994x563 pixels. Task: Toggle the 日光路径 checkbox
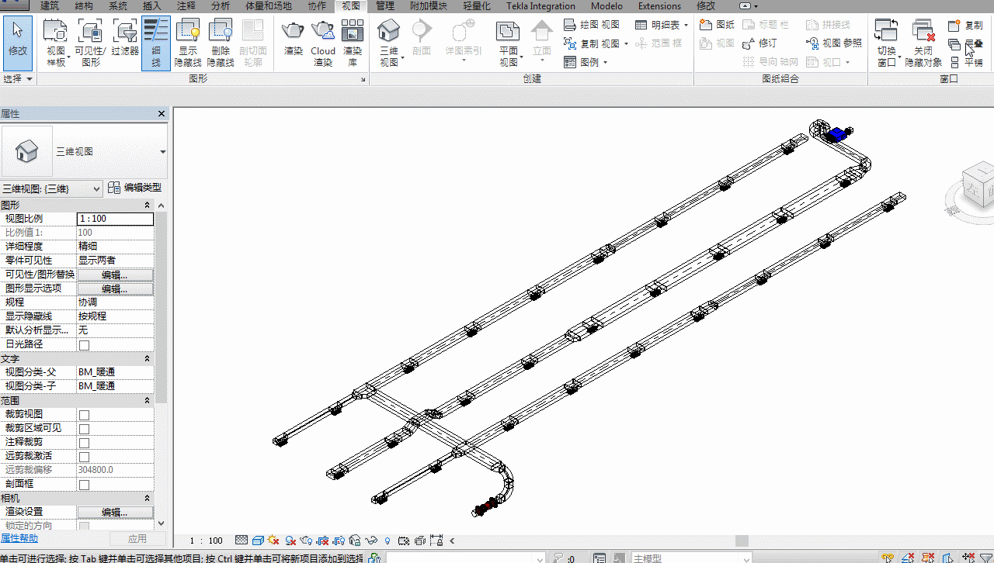[84, 345]
